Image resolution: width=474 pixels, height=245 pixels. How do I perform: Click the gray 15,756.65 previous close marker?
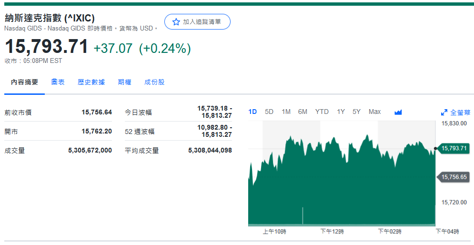(454, 177)
